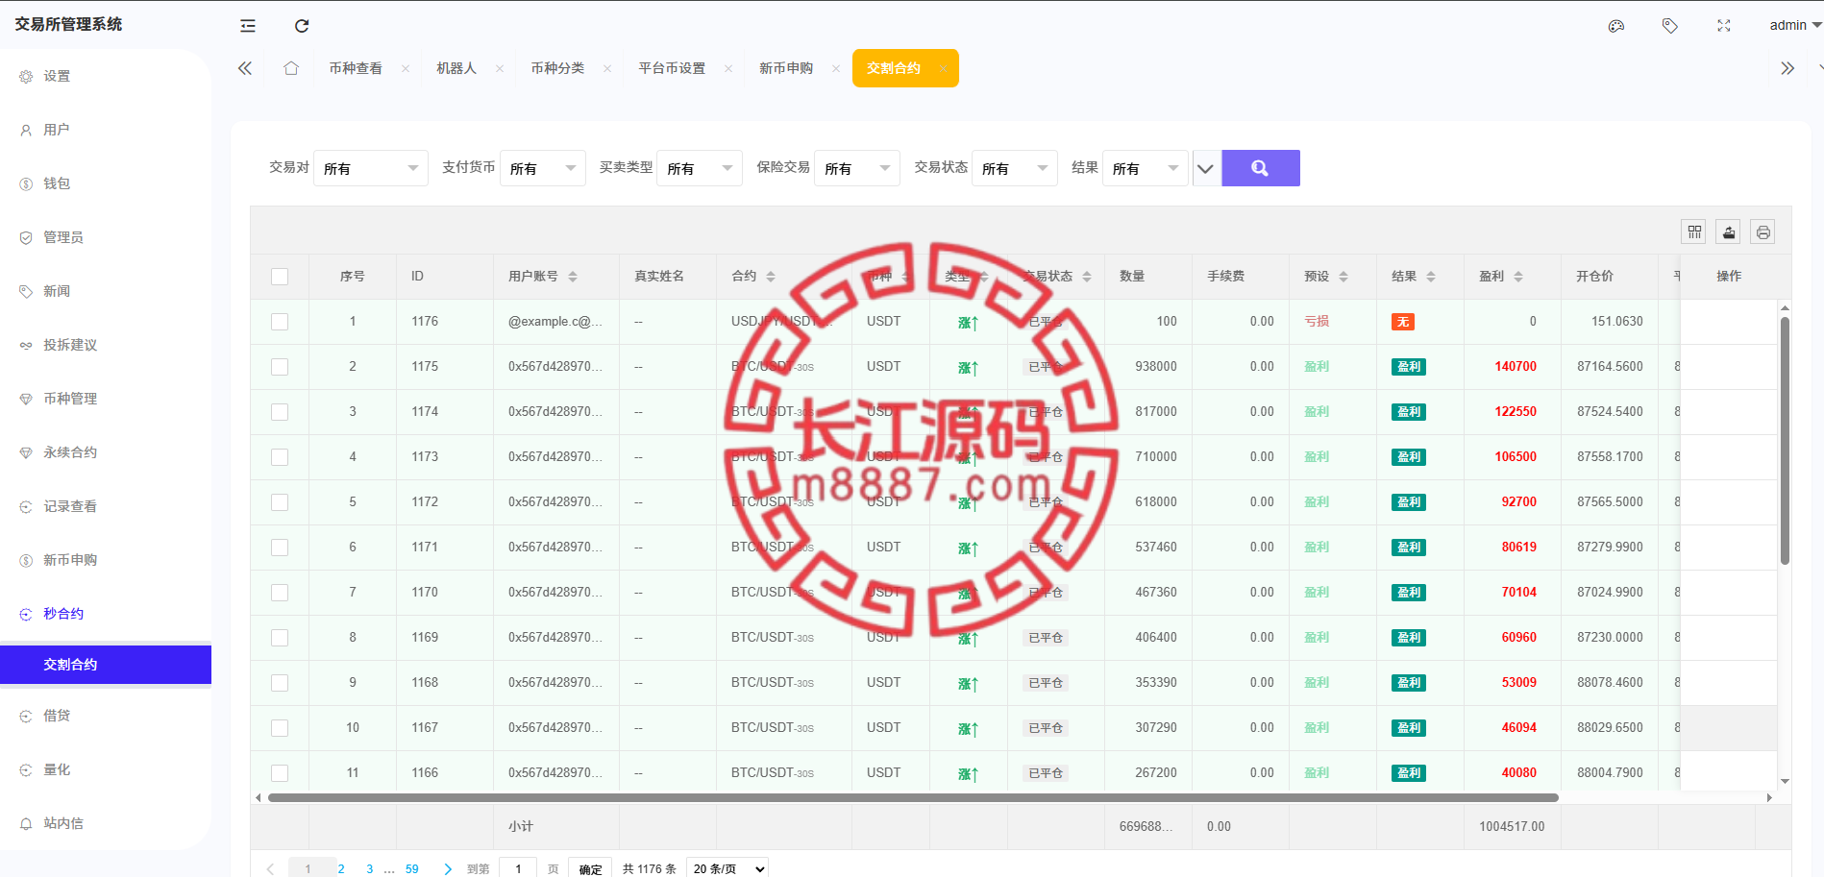Go to page 59
Image resolution: width=1824 pixels, height=877 pixels.
(x=412, y=868)
